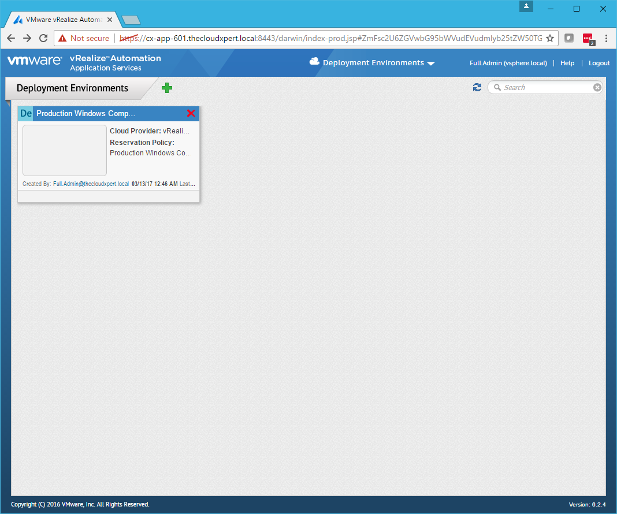
Task: Click the red extension icon with badge
Action: coord(588,39)
